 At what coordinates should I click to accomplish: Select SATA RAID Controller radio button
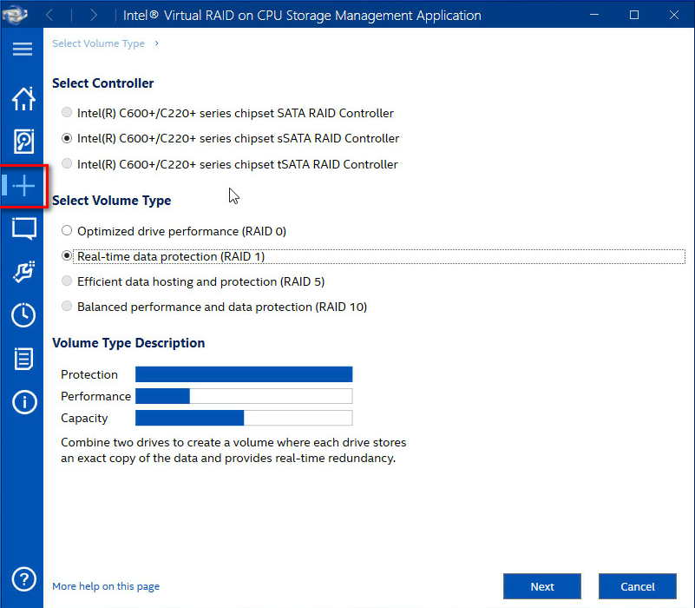pos(67,112)
